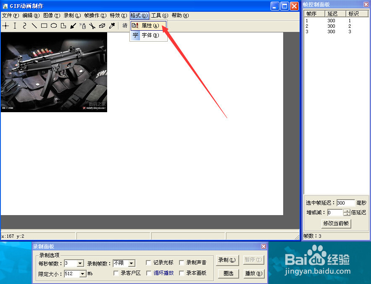Image resolution: width=371 pixels, height=284 pixels.
Task: Increase the 增或减 spinner value
Action: click(x=347, y=211)
